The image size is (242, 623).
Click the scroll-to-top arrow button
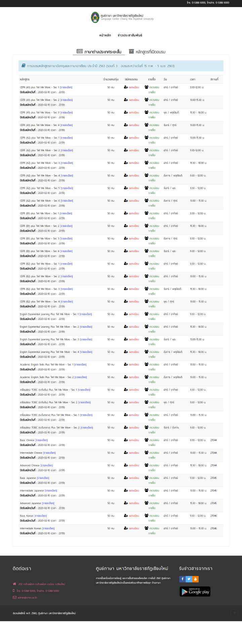(235, 613)
